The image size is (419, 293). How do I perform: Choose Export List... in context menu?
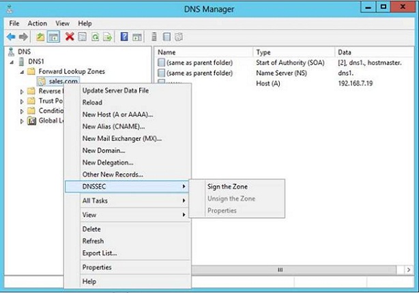127,253
